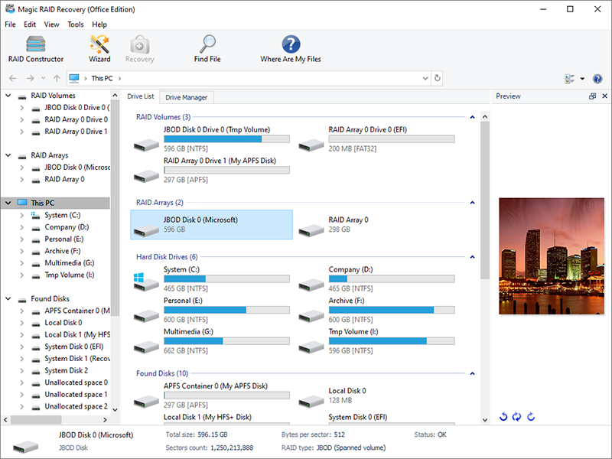Open the Edit menu
Image resolution: width=612 pixels, height=459 pixels.
(30, 24)
